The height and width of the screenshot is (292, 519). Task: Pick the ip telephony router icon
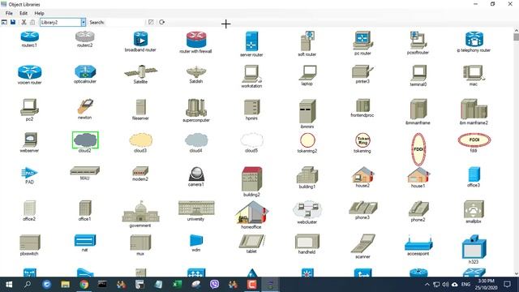pos(474,39)
